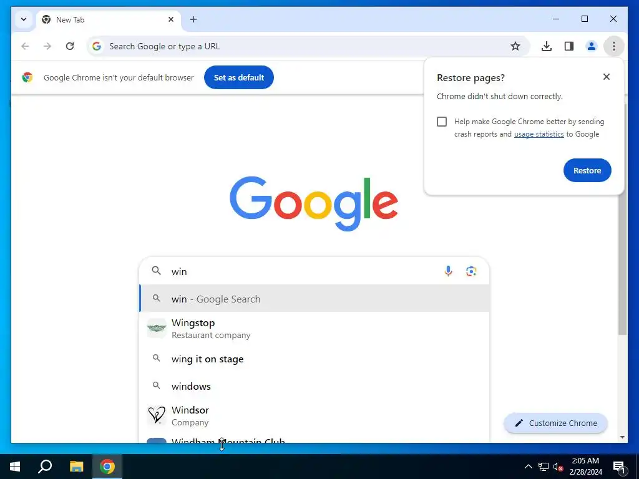Click the Chrome logo in the infobar
The height and width of the screenshot is (479, 639).
point(27,77)
